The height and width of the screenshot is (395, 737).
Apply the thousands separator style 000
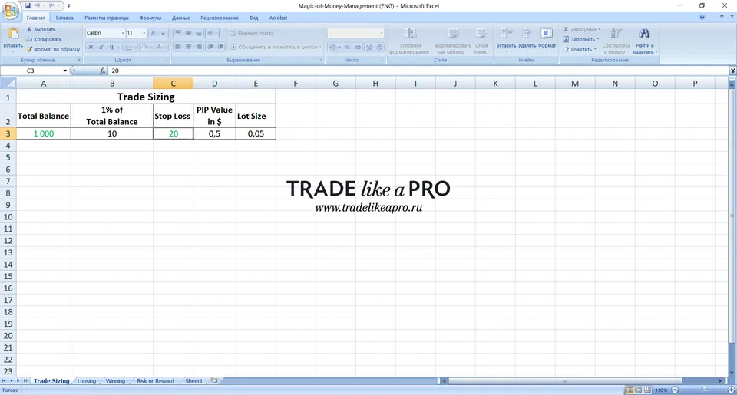click(358, 47)
